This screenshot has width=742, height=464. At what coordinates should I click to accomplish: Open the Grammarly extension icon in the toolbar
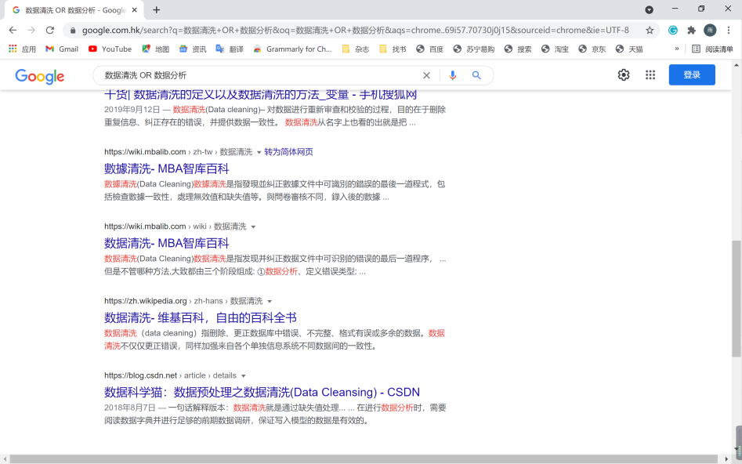(x=672, y=31)
